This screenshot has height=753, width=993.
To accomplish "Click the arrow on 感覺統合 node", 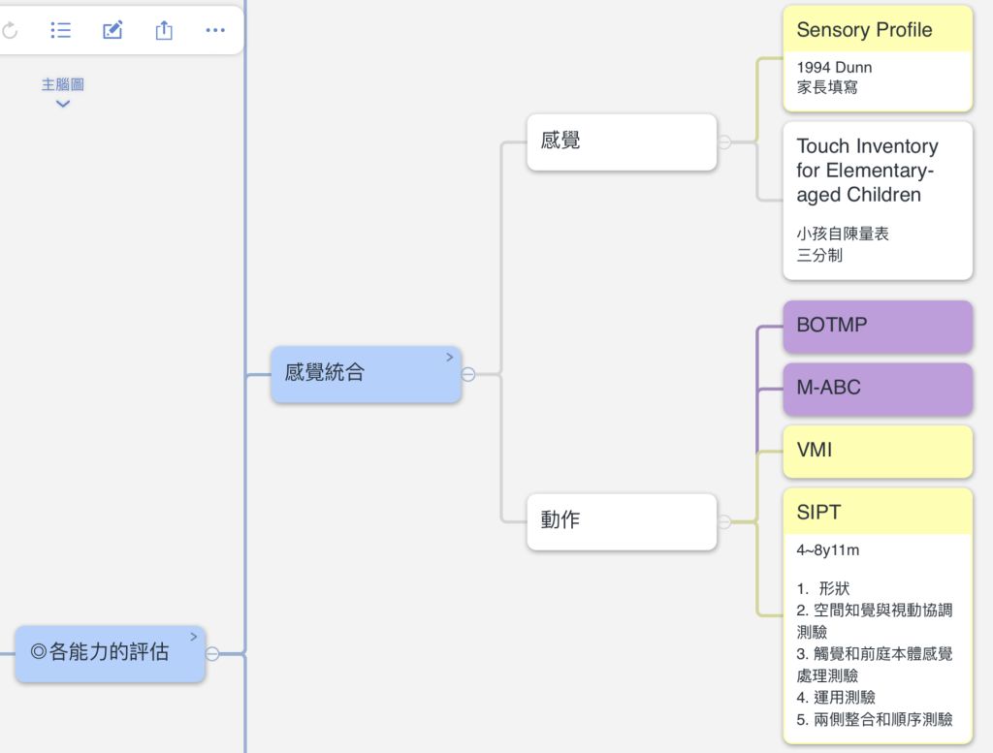I will click(x=449, y=358).
